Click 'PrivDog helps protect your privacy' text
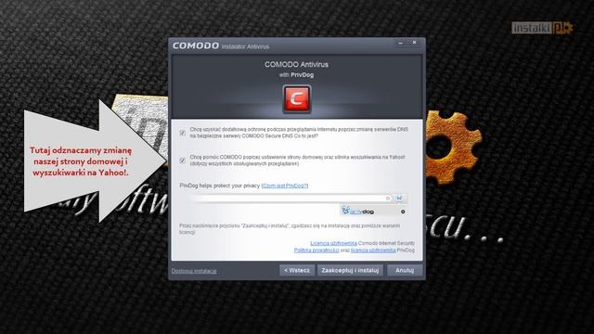This screenshot has height=334, width=594. coord(220,186)
